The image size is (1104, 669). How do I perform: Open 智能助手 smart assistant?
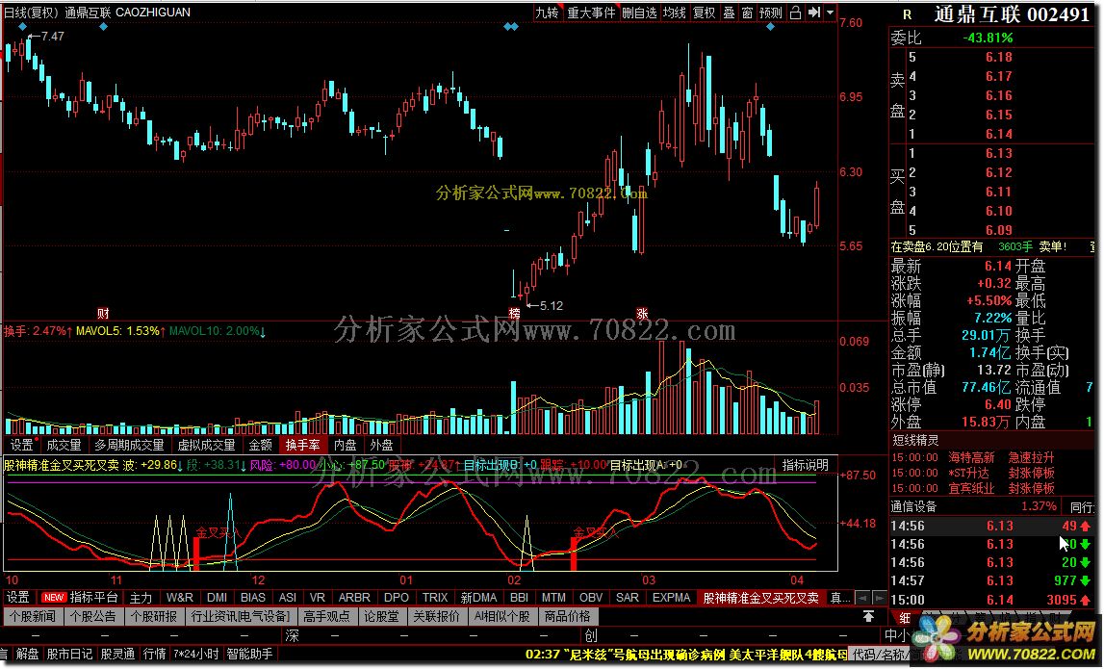pos(249,654)
